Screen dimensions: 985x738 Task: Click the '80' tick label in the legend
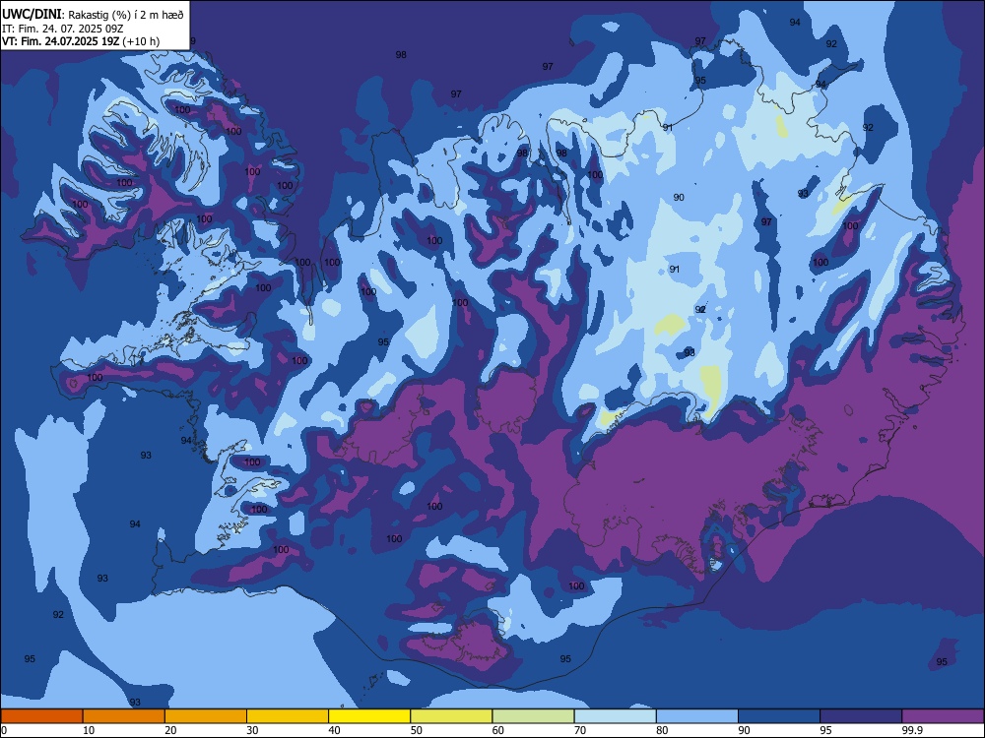[662, 730]
